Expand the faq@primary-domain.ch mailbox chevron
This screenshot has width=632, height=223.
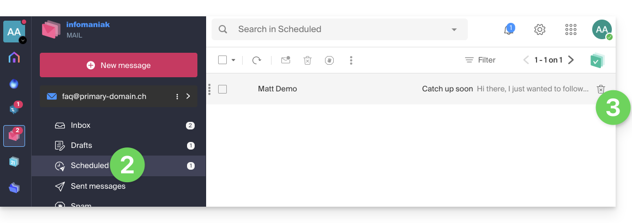coord(188,96)
